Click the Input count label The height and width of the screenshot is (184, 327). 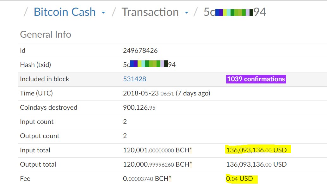[37, 122]
